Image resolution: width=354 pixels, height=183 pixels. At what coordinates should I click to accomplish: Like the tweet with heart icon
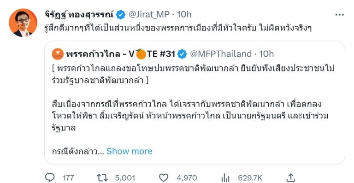click(x=164, y=178)
